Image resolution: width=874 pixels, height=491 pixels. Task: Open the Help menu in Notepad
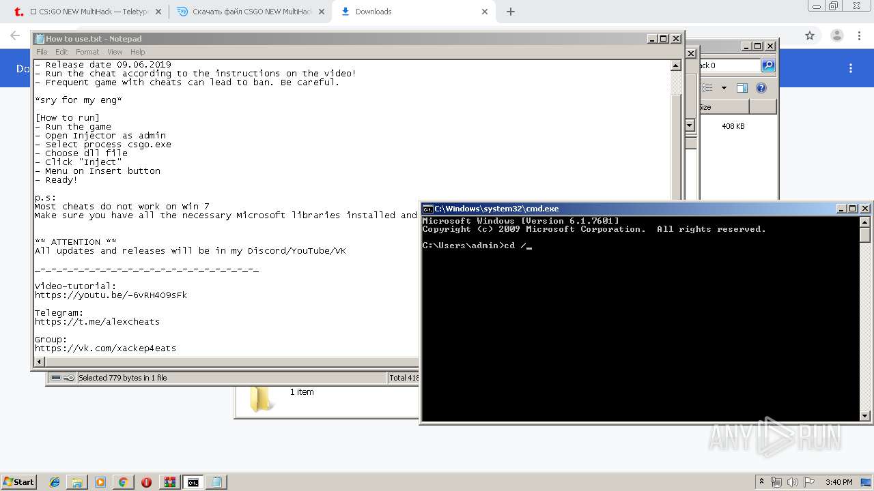(x=138, y=52)
